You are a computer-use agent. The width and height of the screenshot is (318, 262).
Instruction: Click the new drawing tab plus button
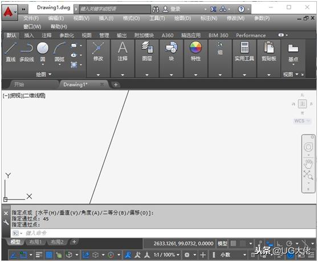[116, 85]
